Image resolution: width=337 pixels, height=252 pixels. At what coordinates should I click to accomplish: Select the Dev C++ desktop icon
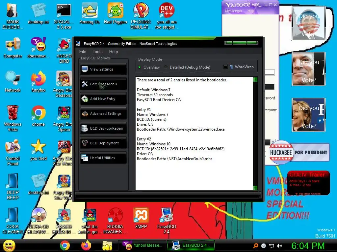tap(167, 16)
